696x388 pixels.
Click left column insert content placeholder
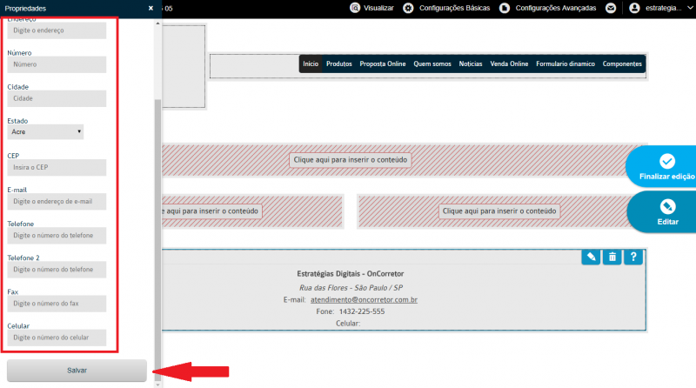pyautogui.click(x=212, y=211)
